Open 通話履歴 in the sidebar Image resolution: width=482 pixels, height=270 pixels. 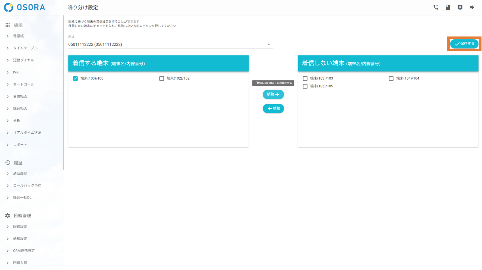(20, 173)
